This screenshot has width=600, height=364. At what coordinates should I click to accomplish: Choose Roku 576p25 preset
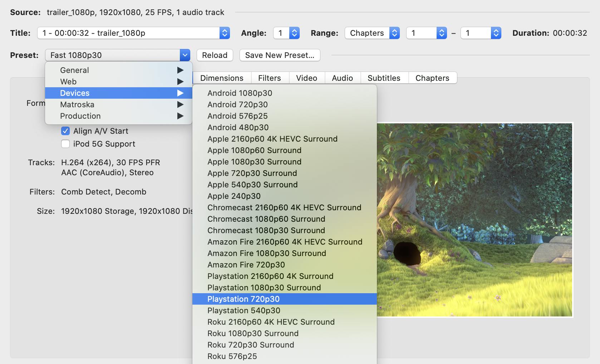(x=285, y=356)
